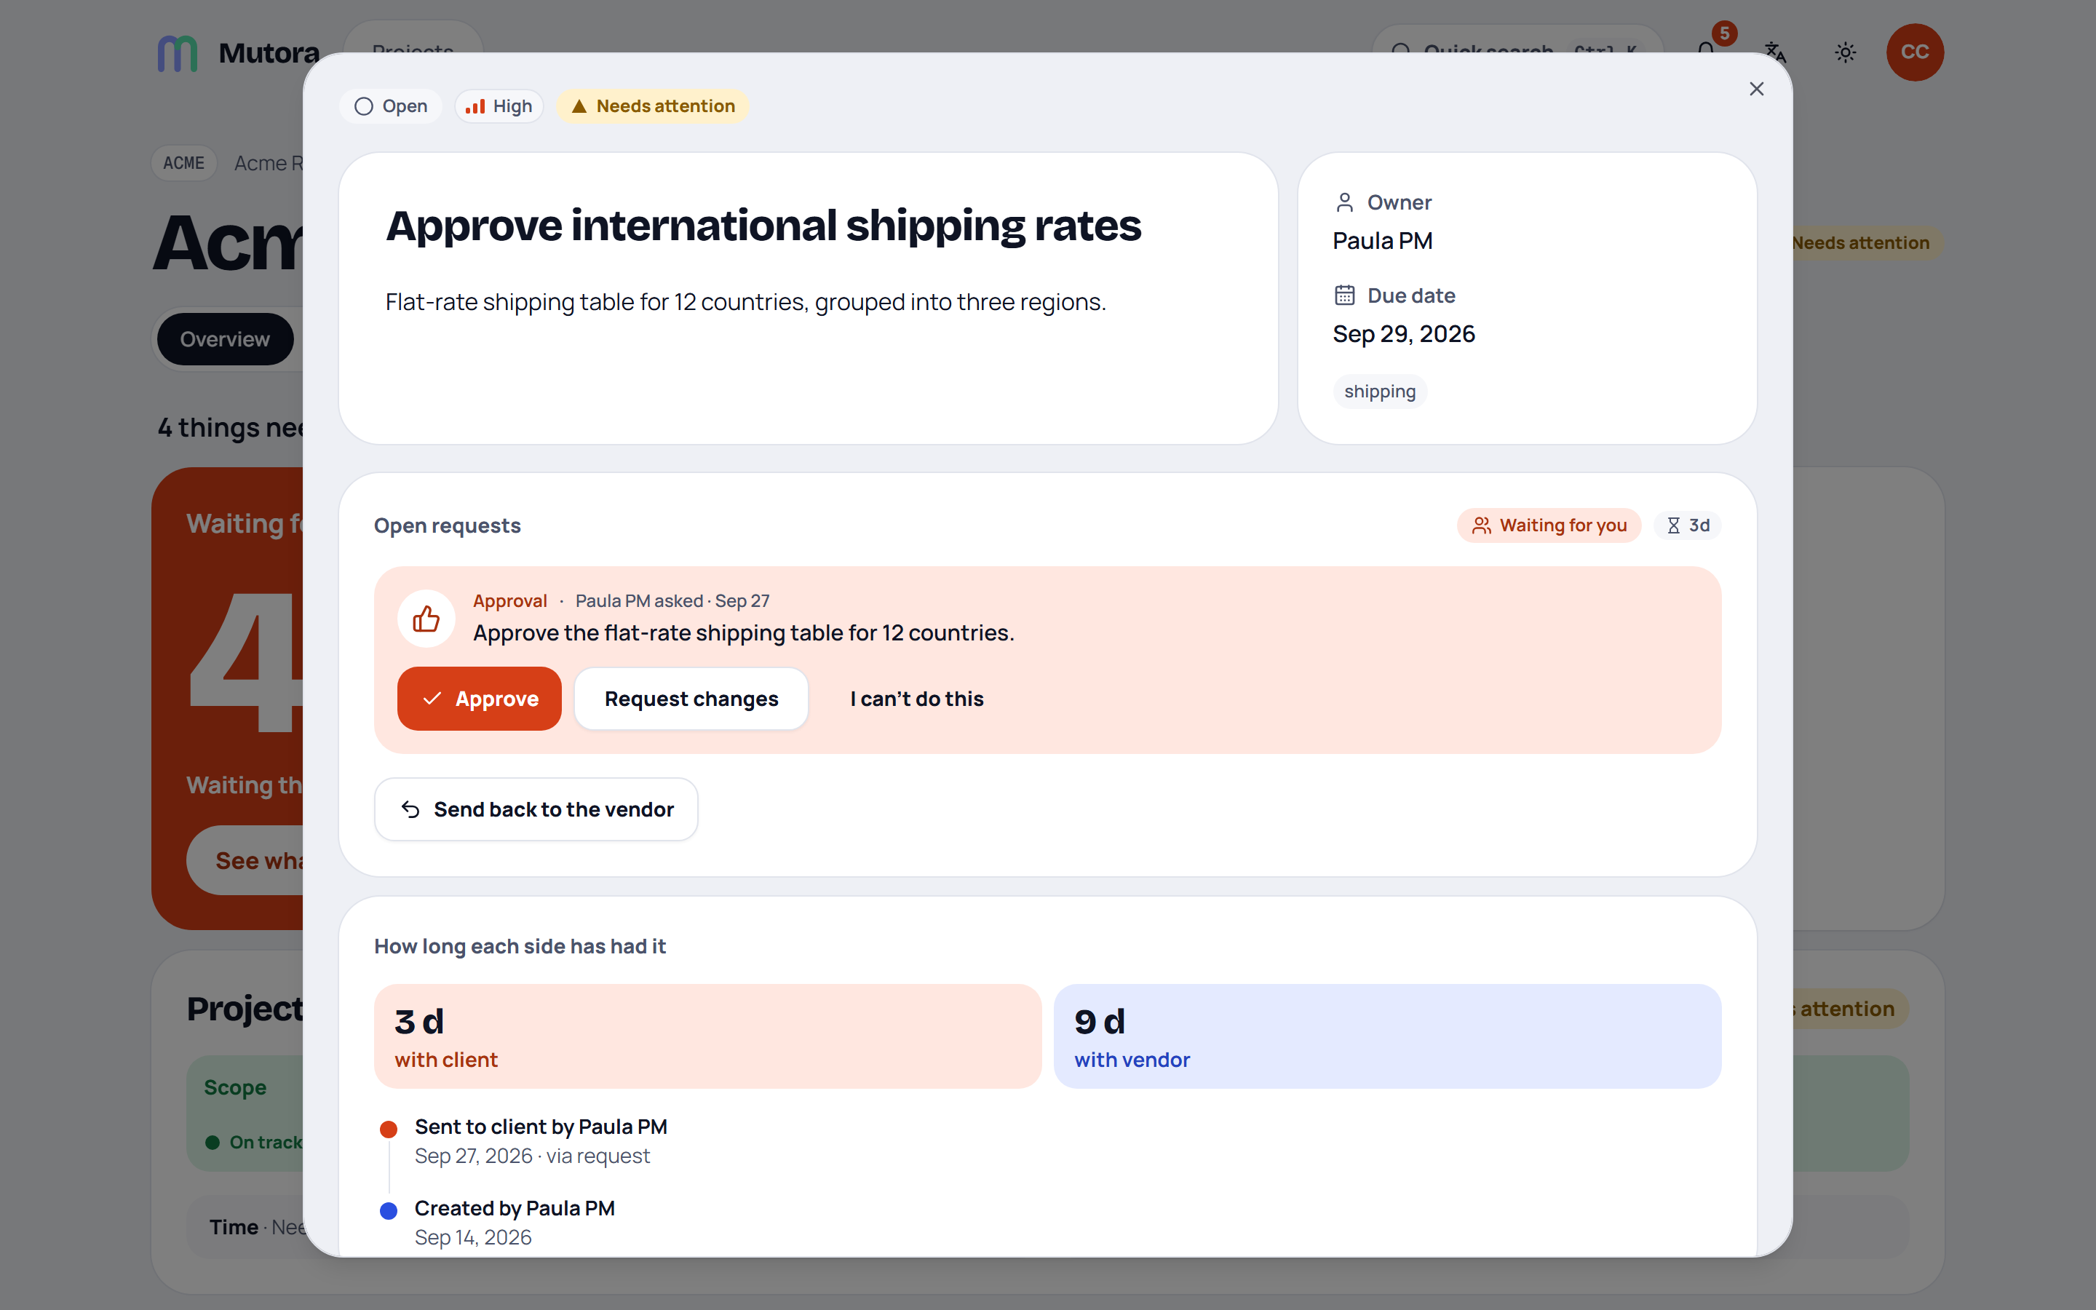Click the Waiting for you badge
The image size is (2096, 1310).
(x=1549, y=525)
